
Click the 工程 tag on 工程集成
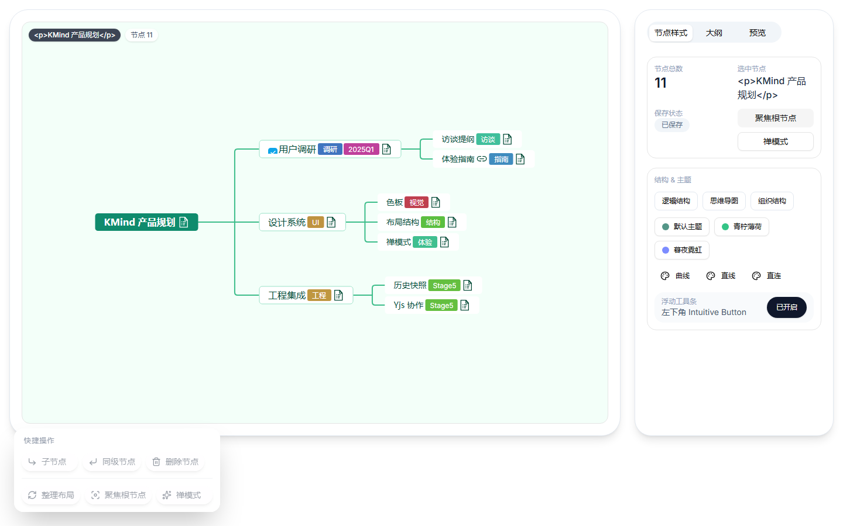[x=319, y=295]
